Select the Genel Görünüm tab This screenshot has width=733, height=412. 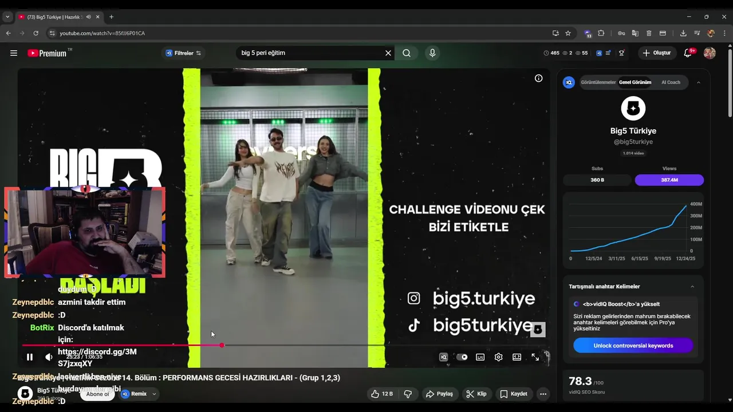(x=635, y=82)
